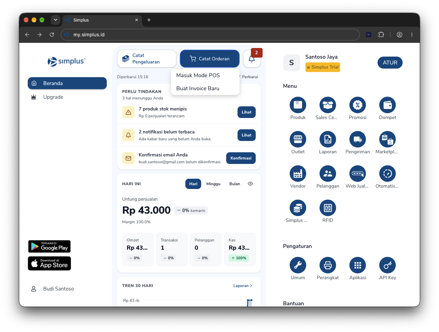Open the Sales Center icon
This screenshot has width=439, height=332.
327,105
